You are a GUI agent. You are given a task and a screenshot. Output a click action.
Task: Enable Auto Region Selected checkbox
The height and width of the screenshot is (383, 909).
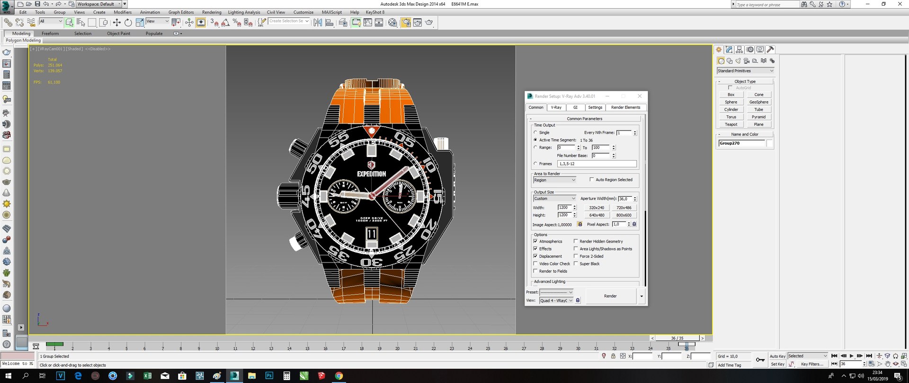click(x=592, y=180)
